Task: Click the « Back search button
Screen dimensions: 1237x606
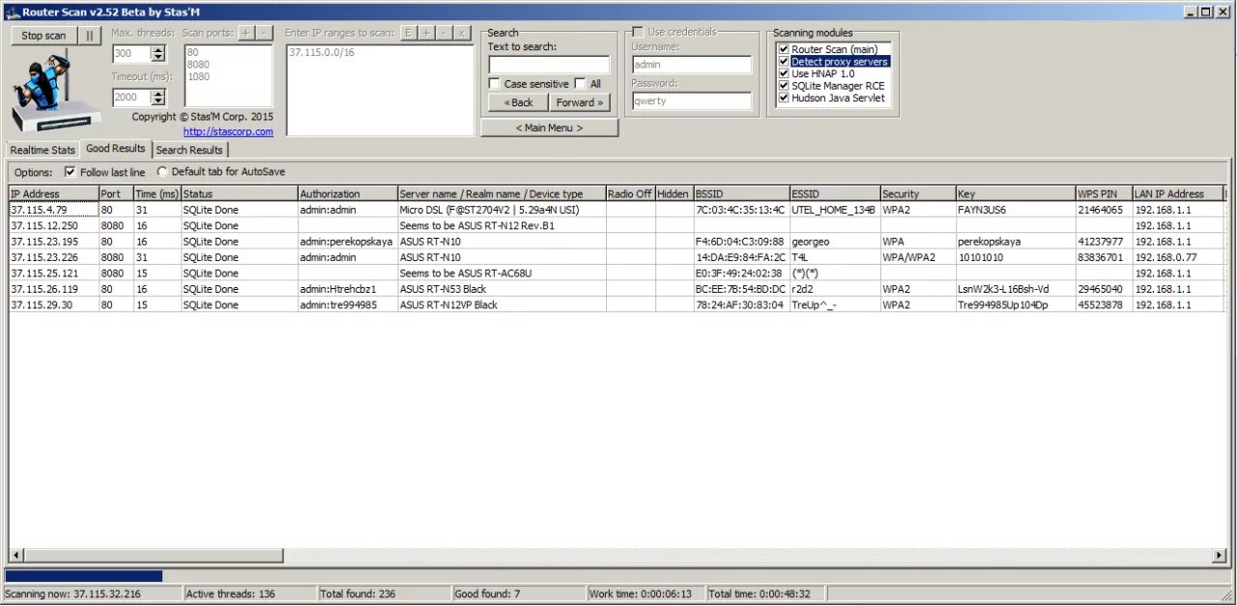Action: click(518, 102)
